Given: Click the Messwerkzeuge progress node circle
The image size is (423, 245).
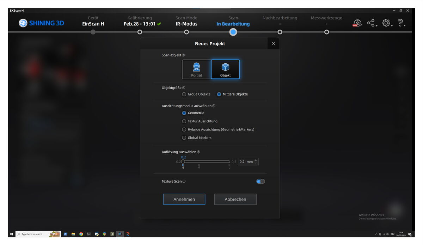Looking at the screenshot, I should [x=327, y=32].
